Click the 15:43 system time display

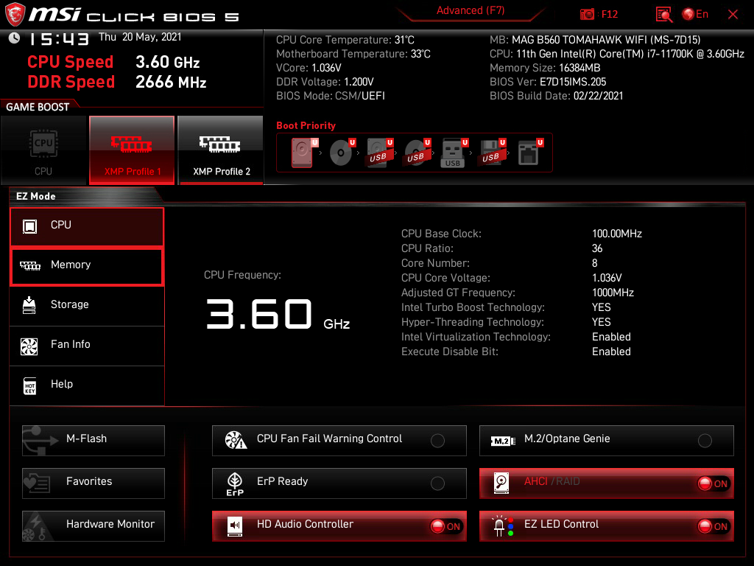pos(59,38)
